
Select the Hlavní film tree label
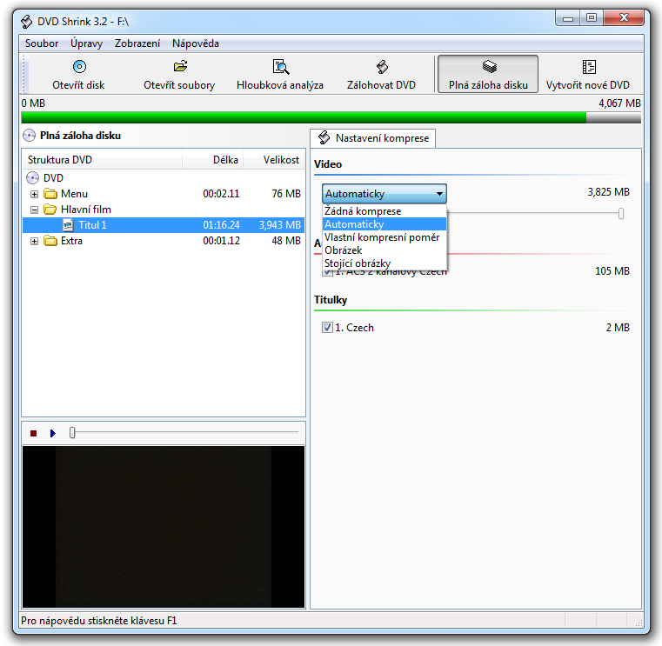point(86,210)
